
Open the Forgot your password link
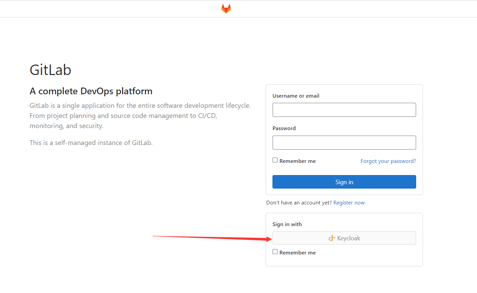pyautogui.click(x=388, y=161)
